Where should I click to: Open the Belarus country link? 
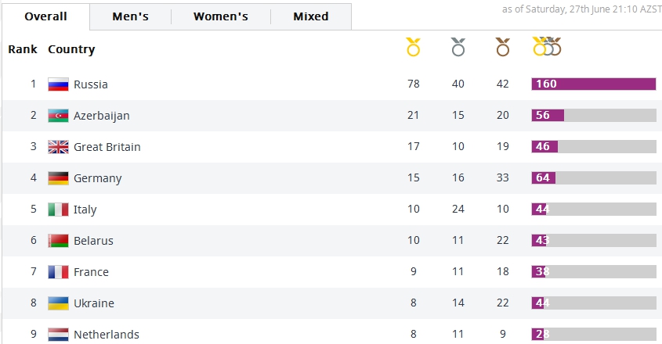coord(93,241)
